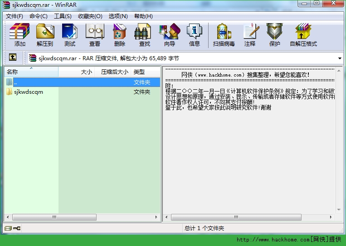
Task: Click comment pane scroll up arrow
Action: 339,71
